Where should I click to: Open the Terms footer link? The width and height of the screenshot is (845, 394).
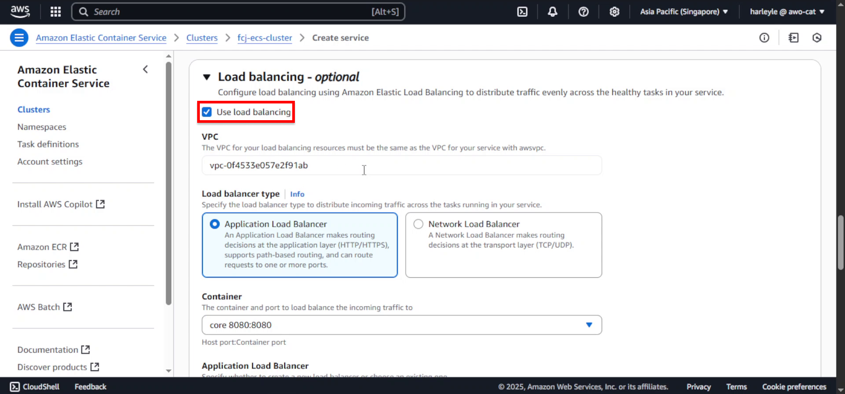pyautogui.click(x=736, y=387)
